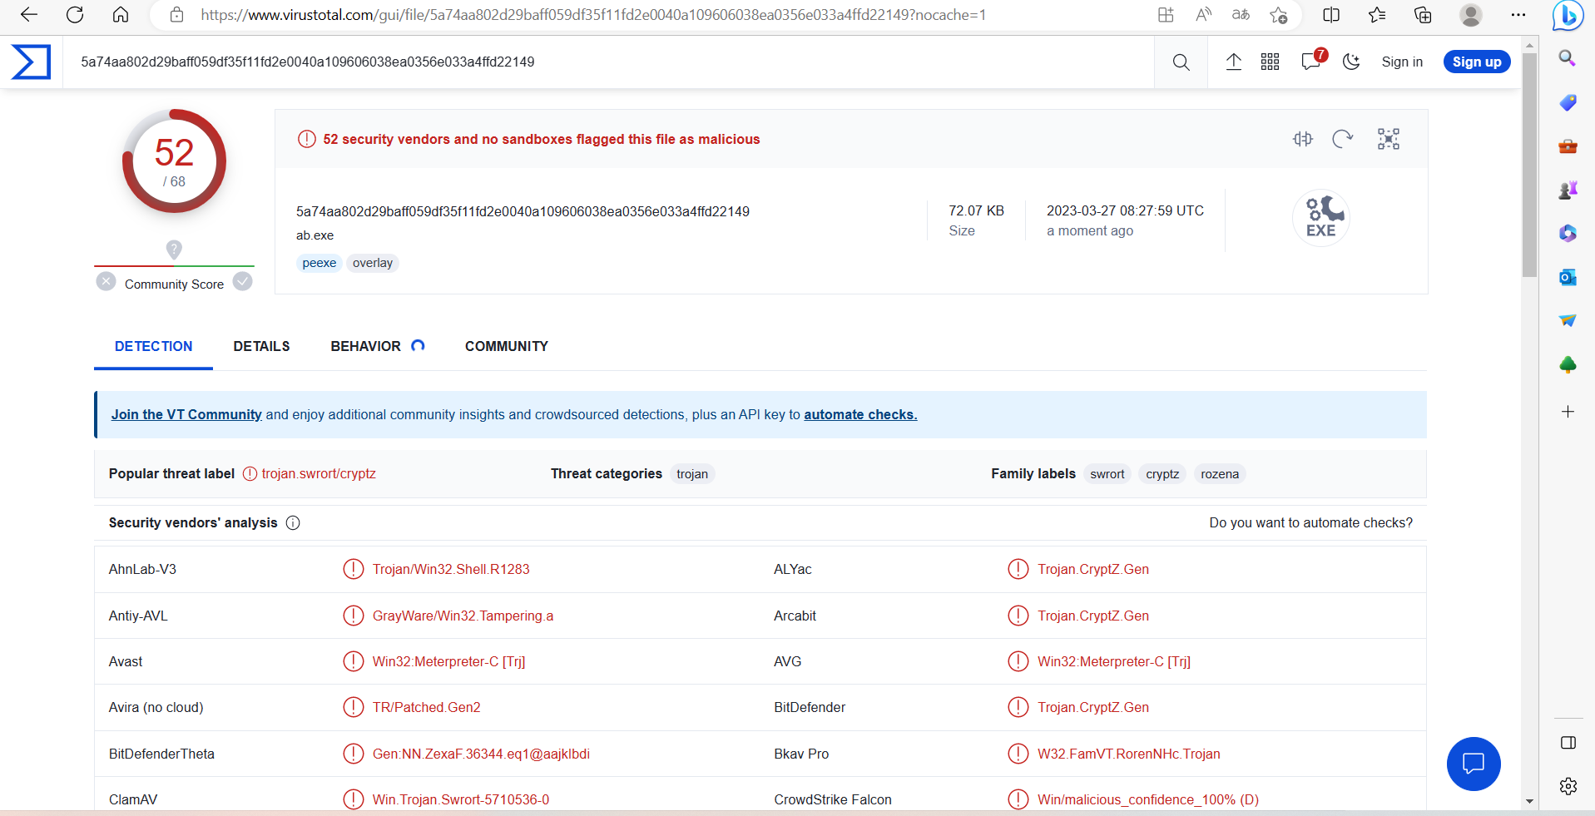Upload a file to VirusTotal
Screen dimensions: 1595x816
click(1234, 62)
